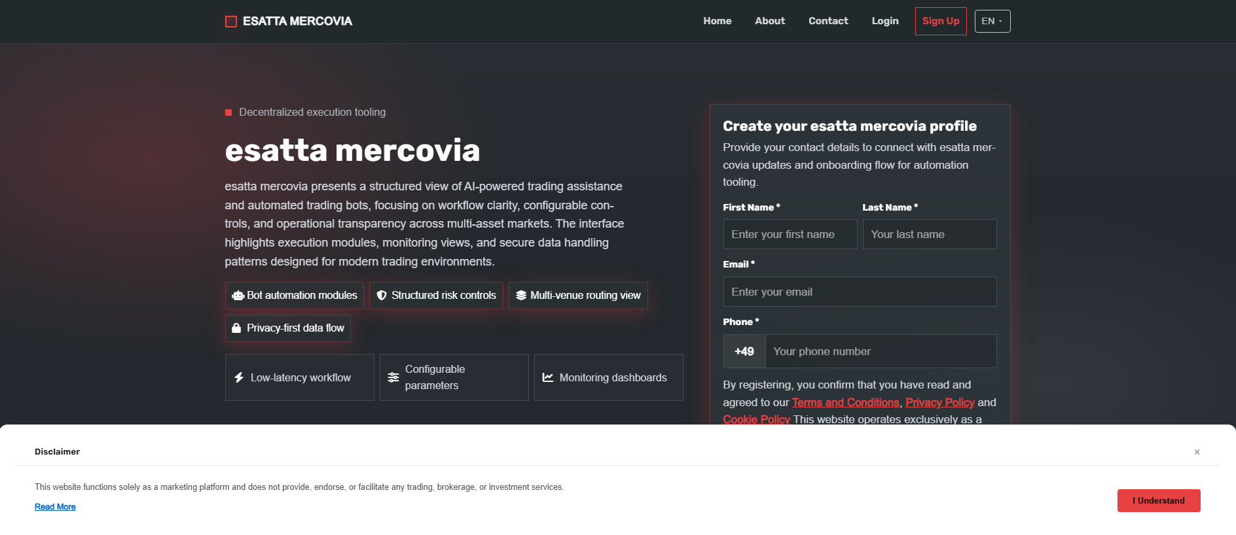Click the sliders icon for Configurable parameters
This screenshot has height=535, width=1236.
(x=393, y=377)
